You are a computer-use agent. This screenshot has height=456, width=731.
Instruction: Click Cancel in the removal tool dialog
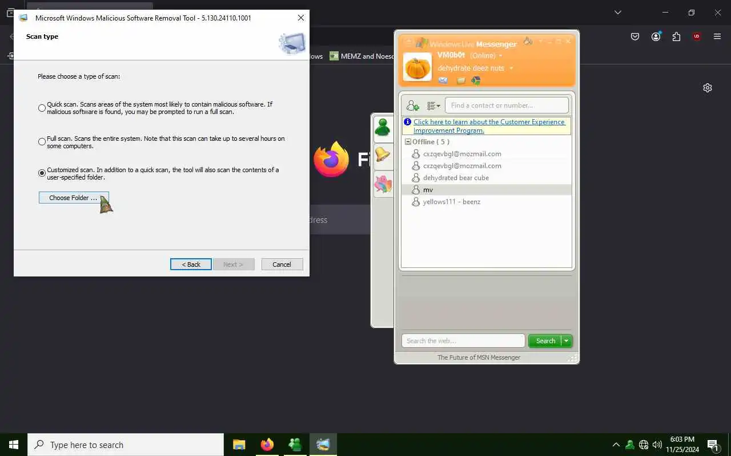[282, 264]
